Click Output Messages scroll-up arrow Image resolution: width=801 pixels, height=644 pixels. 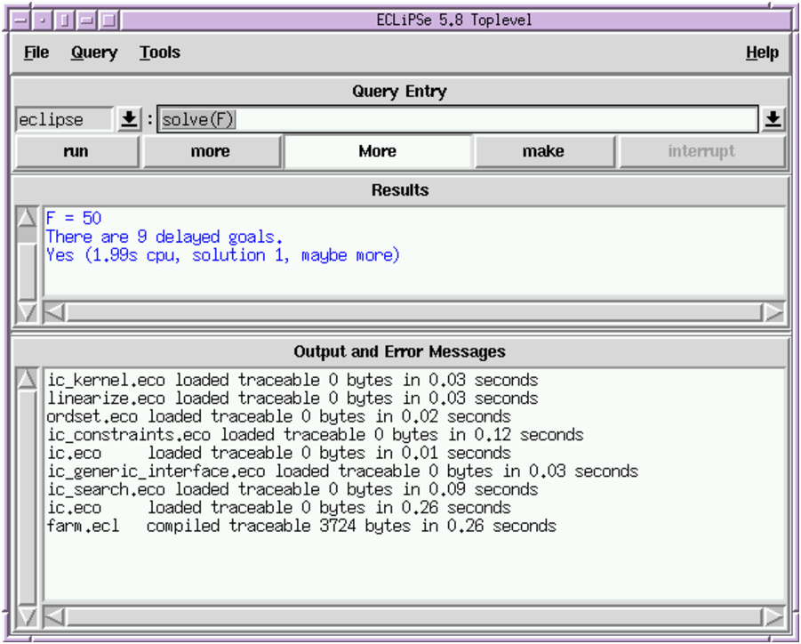pos(28,379)
